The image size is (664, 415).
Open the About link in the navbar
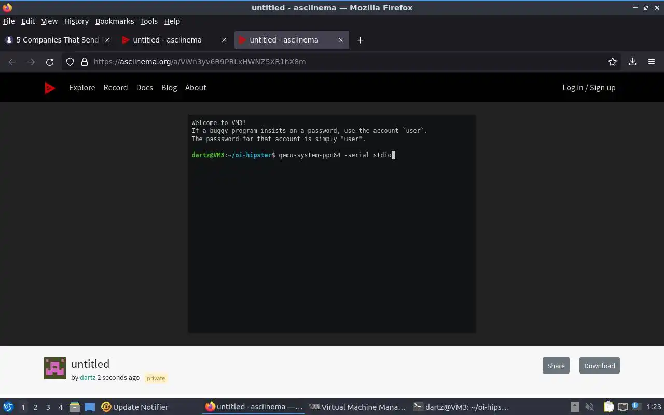[x=196, y=88]
